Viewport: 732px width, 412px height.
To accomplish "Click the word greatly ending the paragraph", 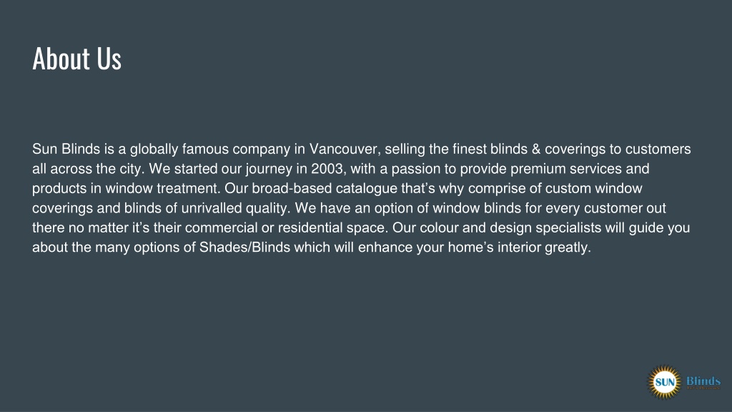I will pos(568,247).
